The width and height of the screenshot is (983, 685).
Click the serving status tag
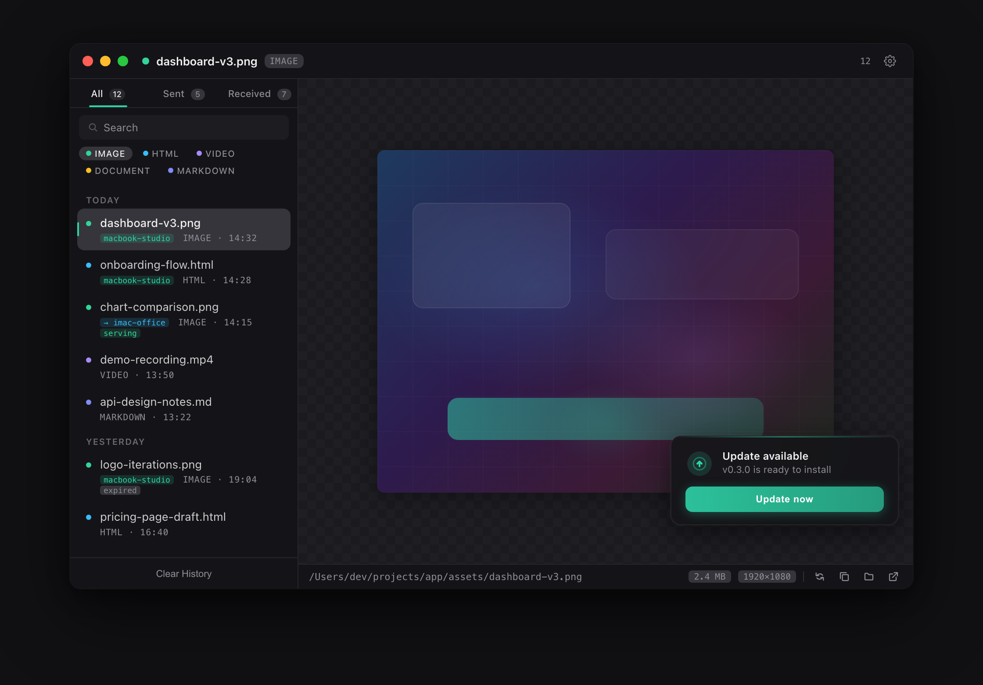(120, 333)
